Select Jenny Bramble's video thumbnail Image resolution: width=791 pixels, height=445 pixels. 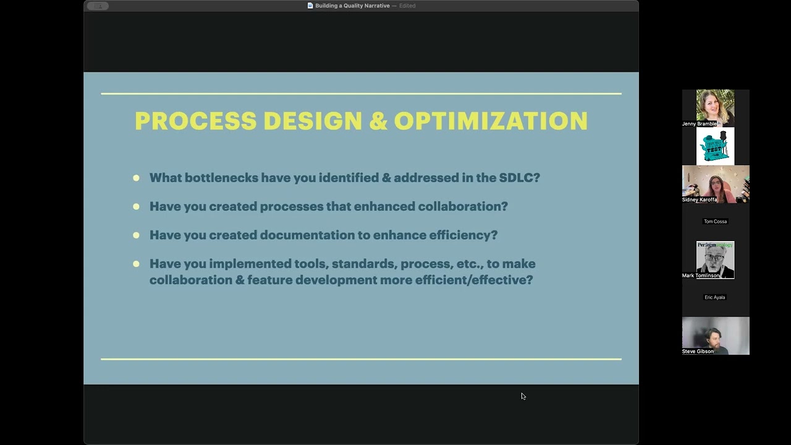click(716, 108)
